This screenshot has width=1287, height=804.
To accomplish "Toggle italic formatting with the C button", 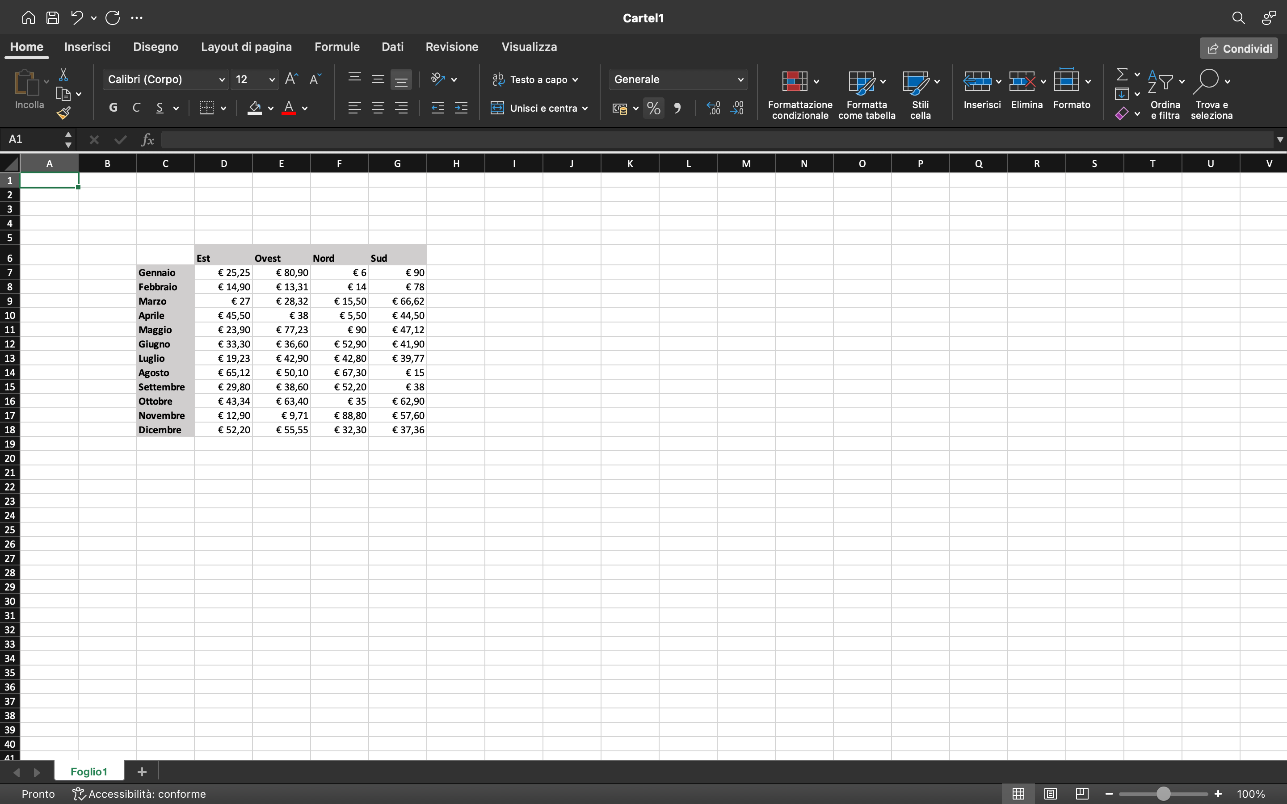I will (x=136, y=107).
